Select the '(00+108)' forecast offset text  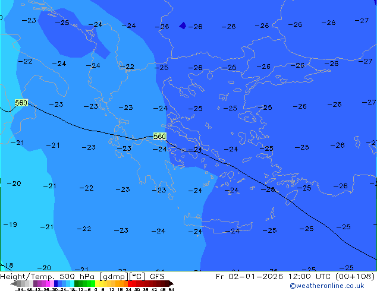pyautogui.click(x=356, y=277)
